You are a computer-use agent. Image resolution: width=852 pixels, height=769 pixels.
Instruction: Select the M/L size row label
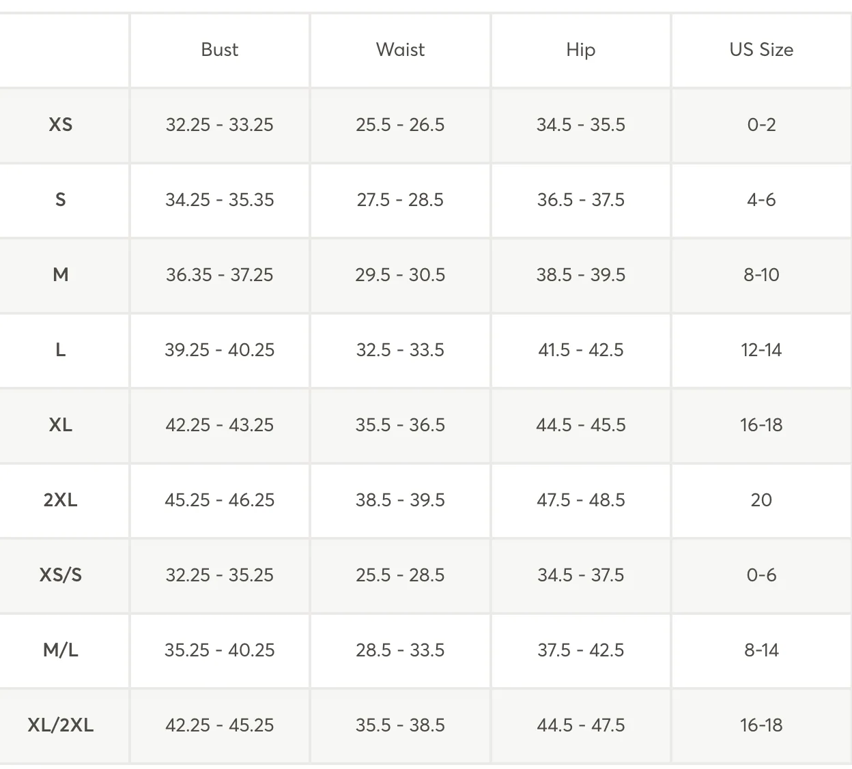(61, 650)
